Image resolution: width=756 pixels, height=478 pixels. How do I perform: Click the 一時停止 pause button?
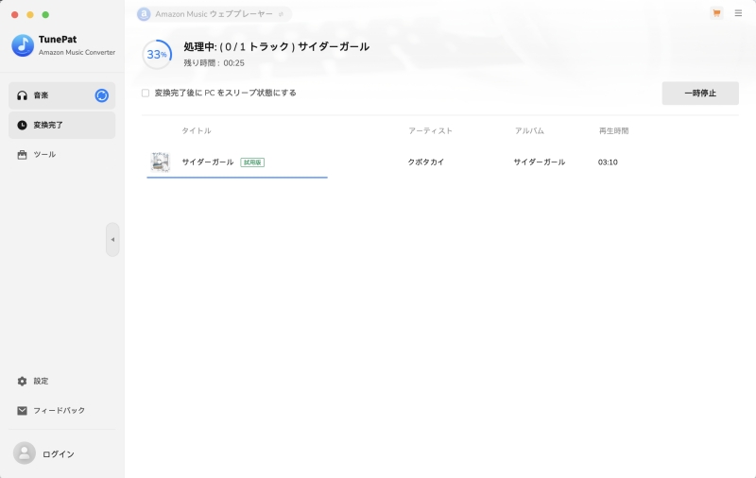pos(700,93)
